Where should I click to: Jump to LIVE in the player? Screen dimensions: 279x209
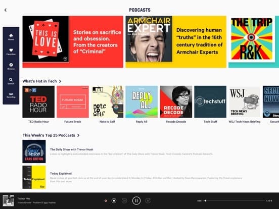269,200
